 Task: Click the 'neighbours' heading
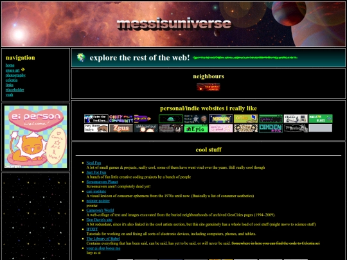[x=208, y=76]
